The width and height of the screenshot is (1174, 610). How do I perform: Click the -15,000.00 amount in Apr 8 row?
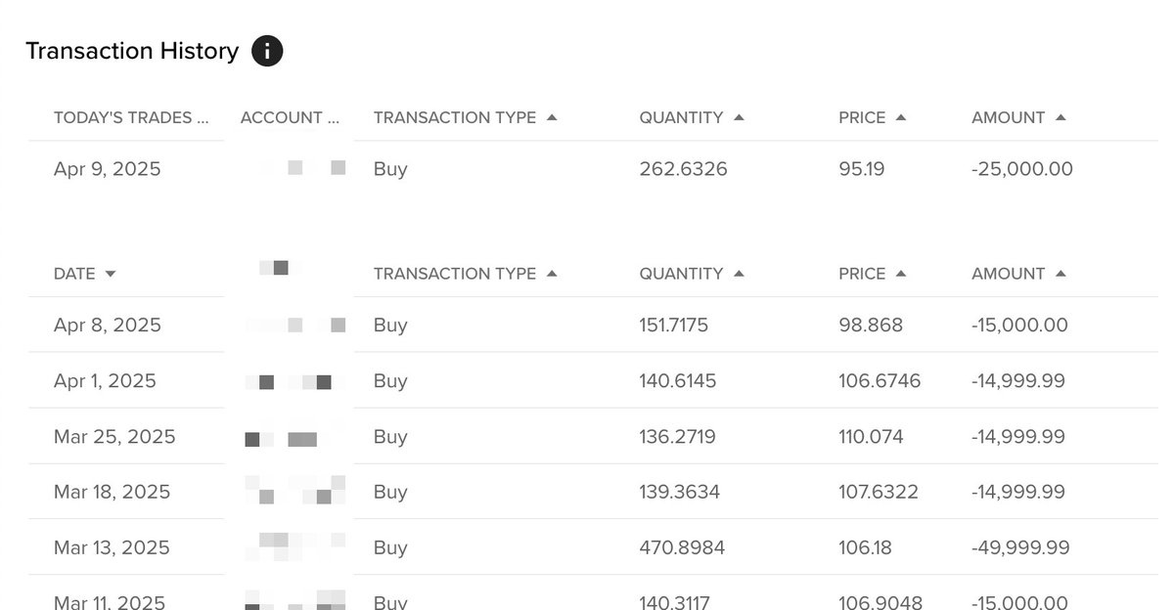click(x=1019, y=325)
